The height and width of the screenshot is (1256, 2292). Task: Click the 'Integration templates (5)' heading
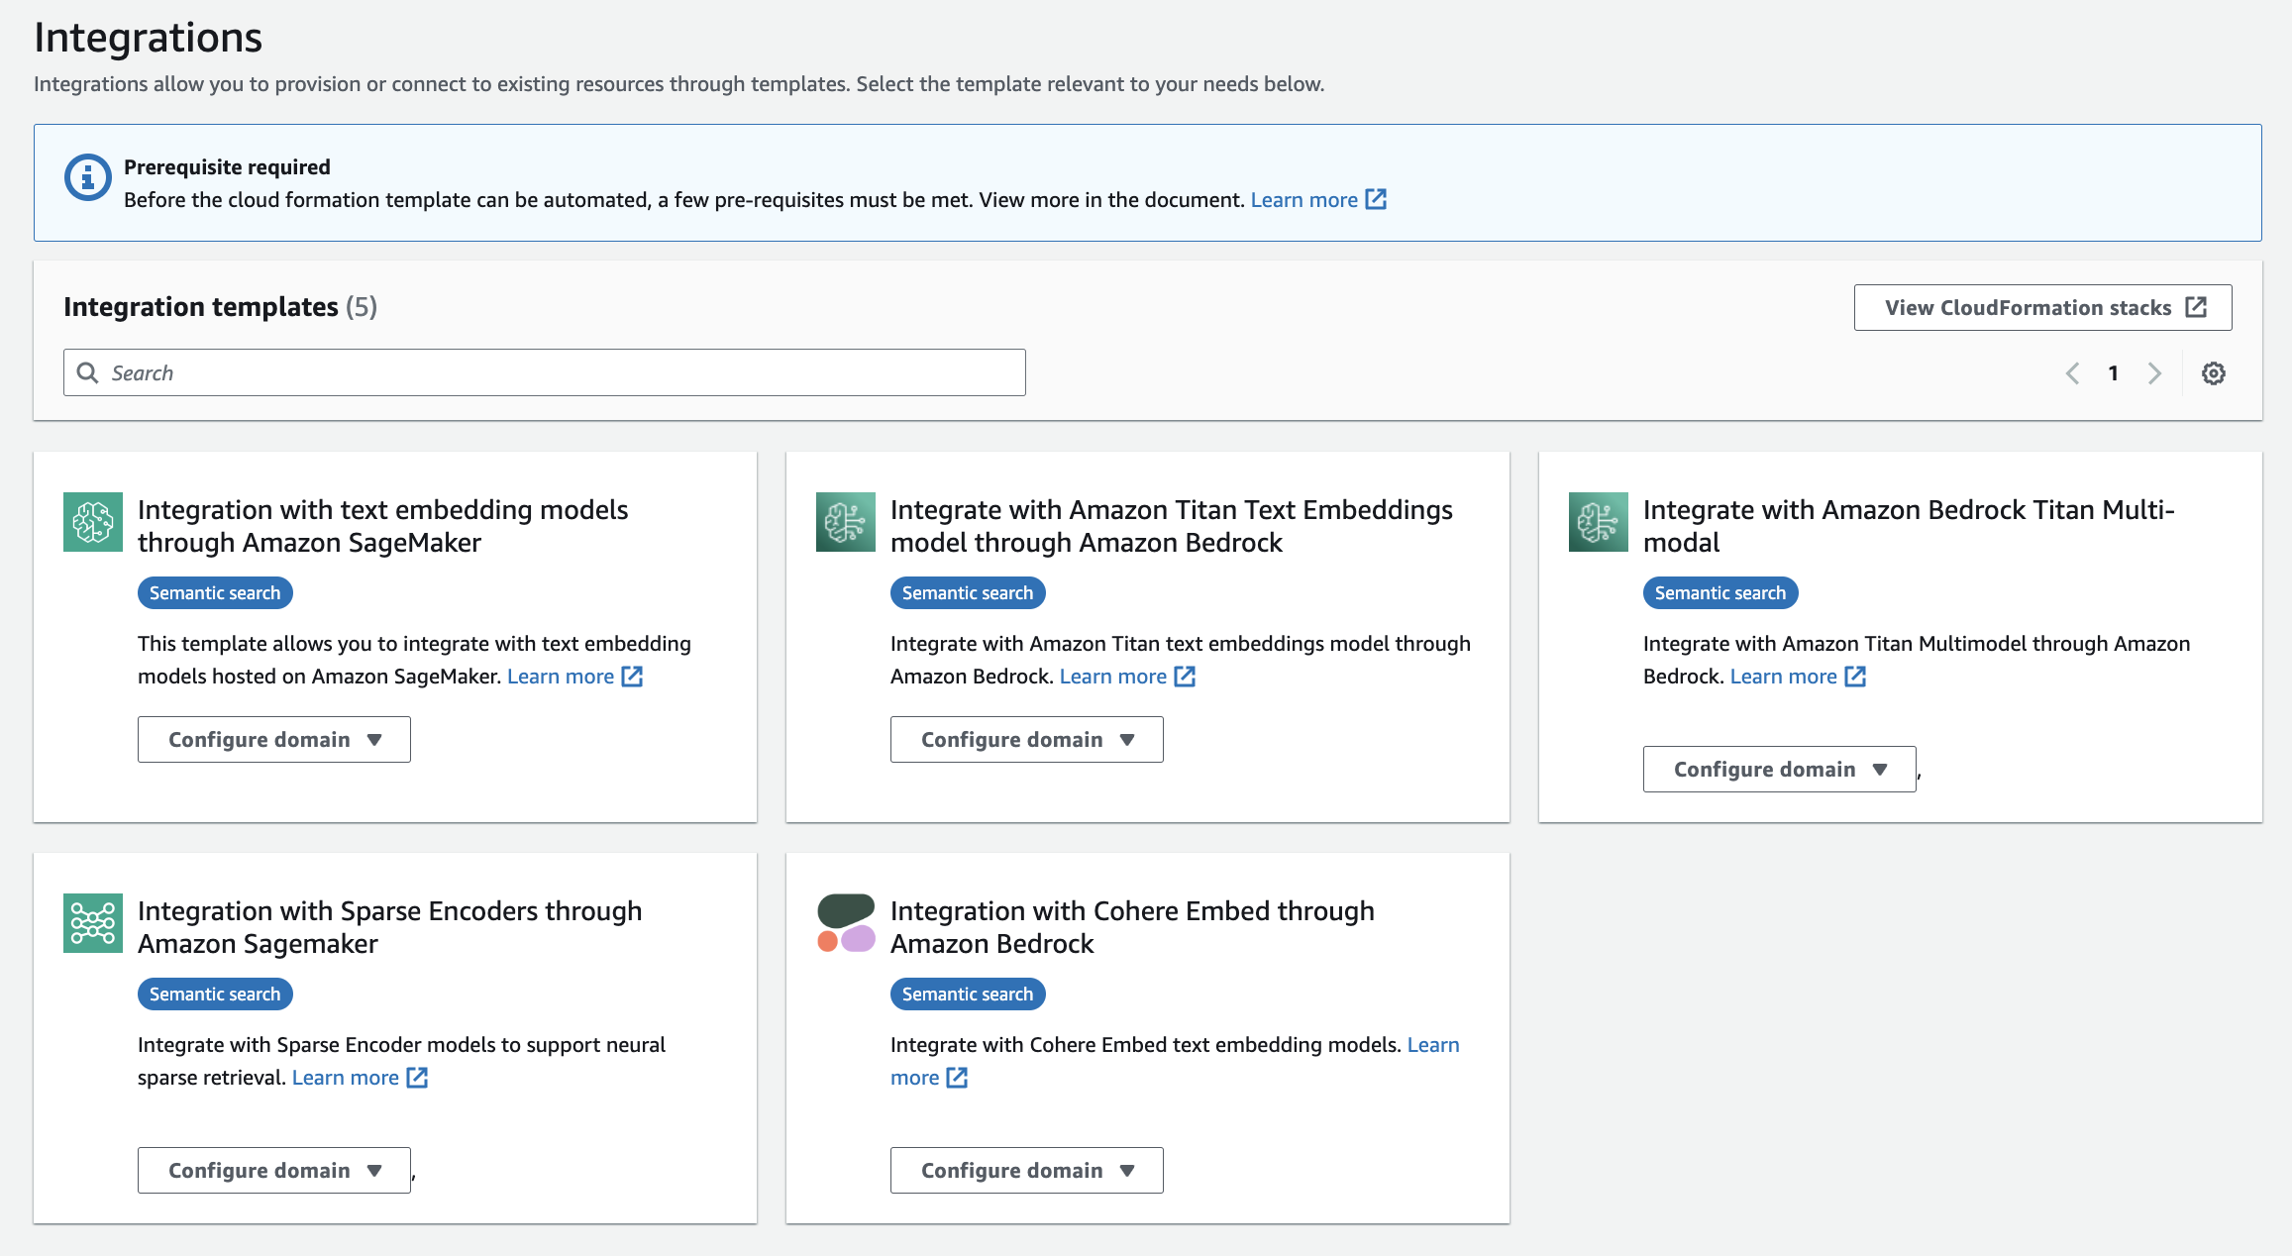click(220, 307)
